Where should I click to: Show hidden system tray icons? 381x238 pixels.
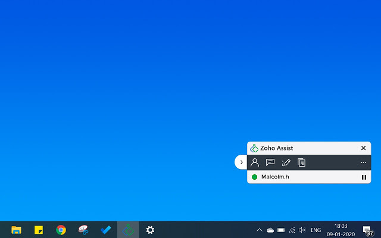coord(260,230)
